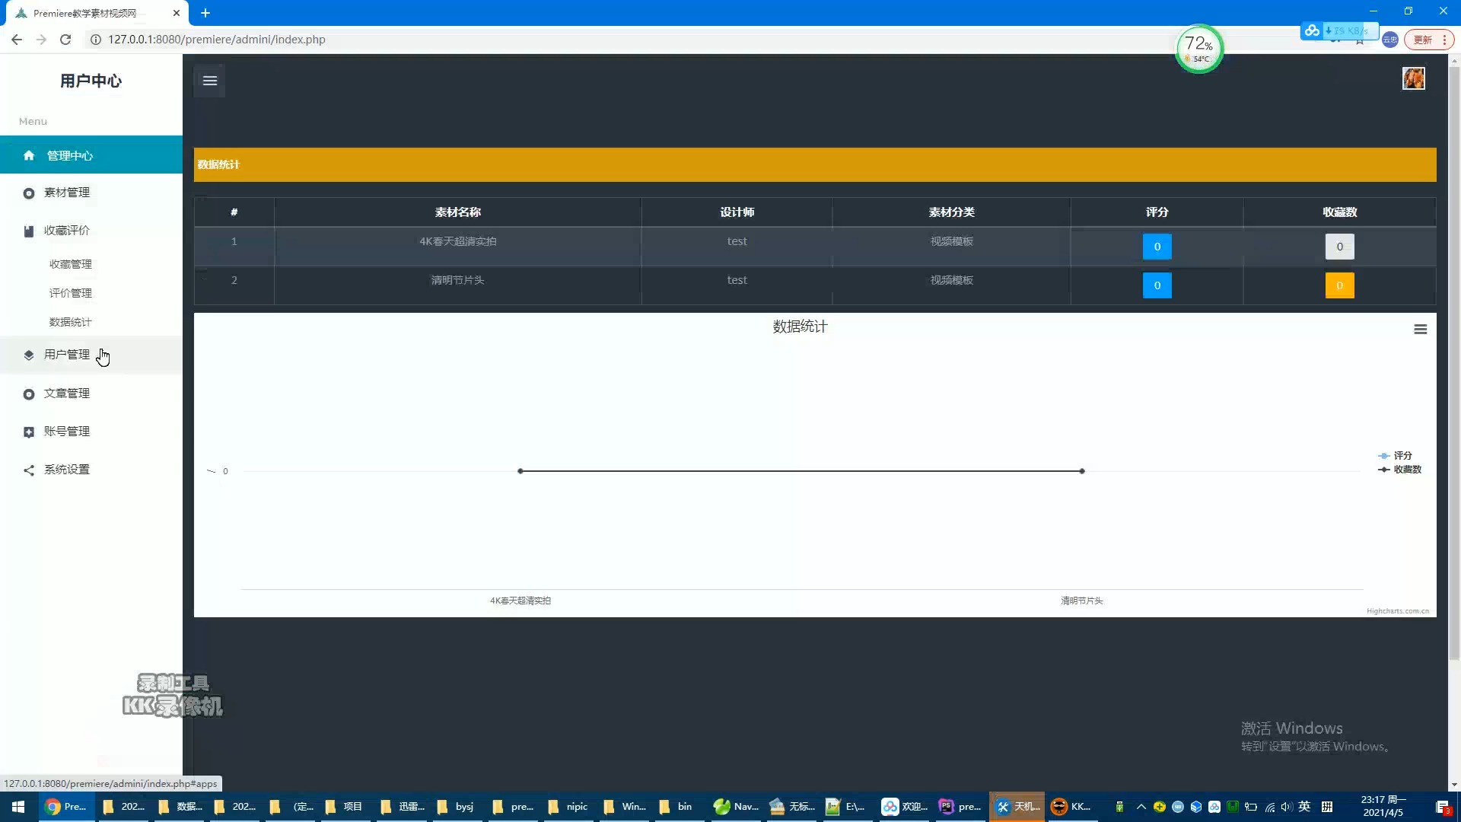Click the chart data point for 清明节片头
This screenshot has width=1461, height=822.
(x=1081, y=471)
